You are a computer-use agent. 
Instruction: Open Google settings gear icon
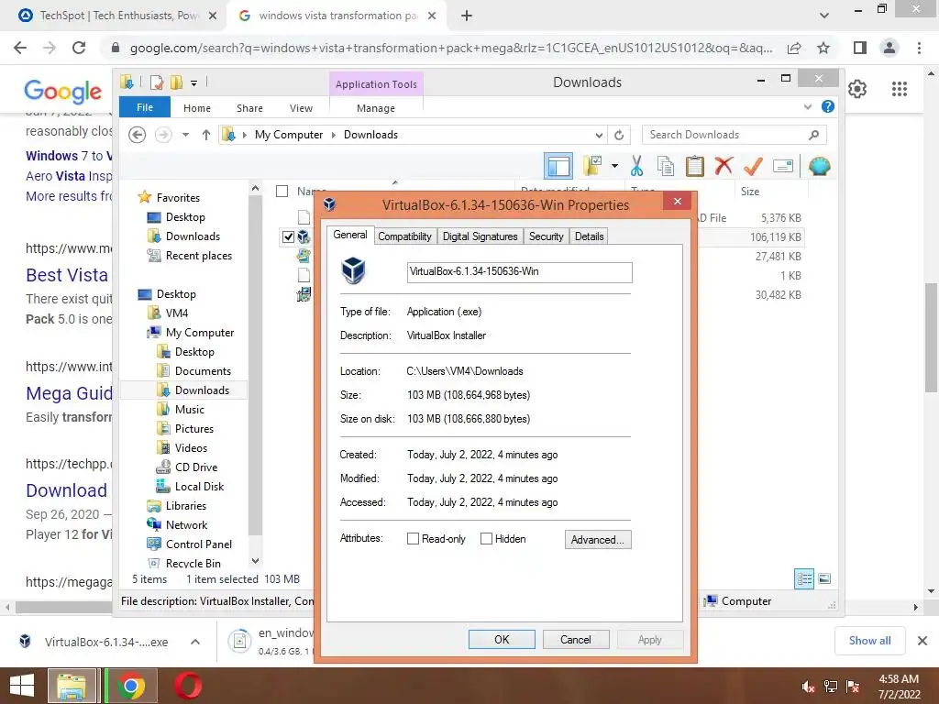[x=857, y=89]
